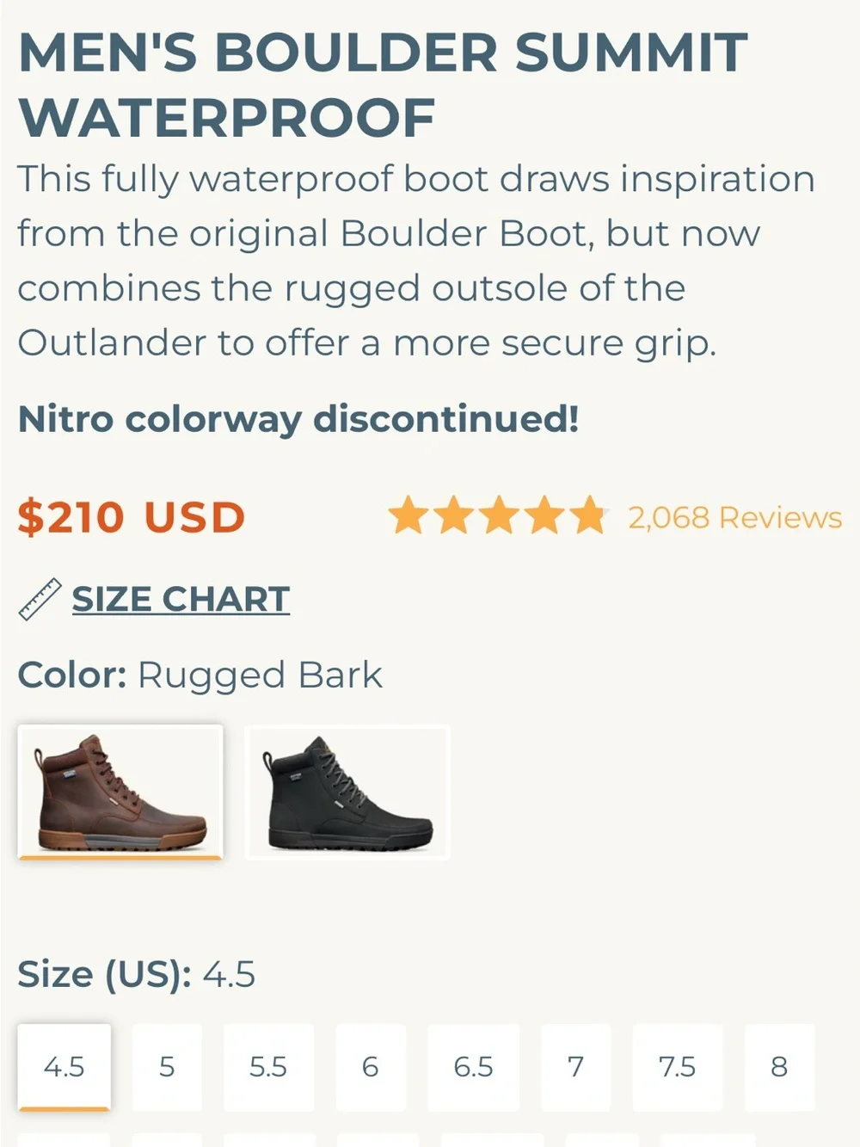
Task: Choose size 5
Action: (167, 1067)
